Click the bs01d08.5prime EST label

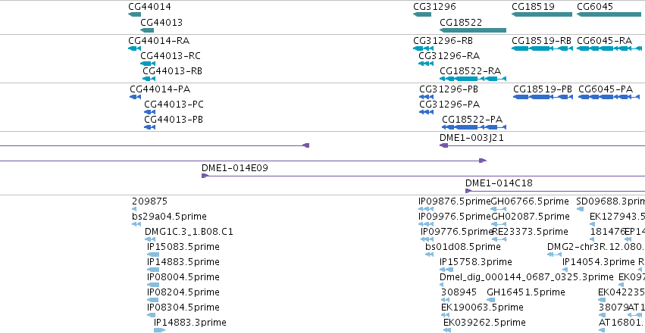463,247
